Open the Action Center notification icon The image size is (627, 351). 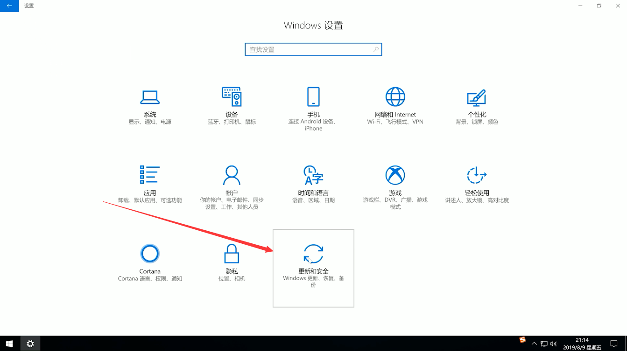click(614, 344)
